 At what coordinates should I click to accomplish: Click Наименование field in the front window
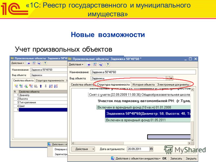[x=143, y=72]
